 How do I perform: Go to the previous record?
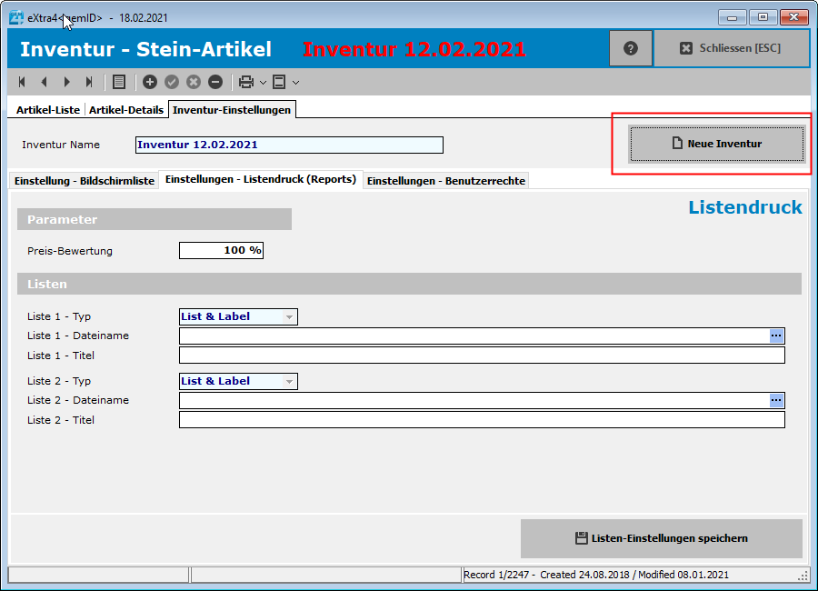(44, 82)
